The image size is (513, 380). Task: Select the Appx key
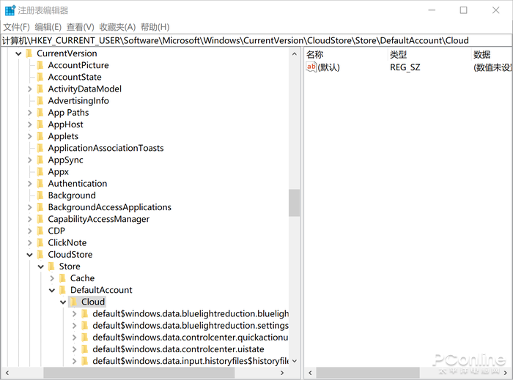58,172
